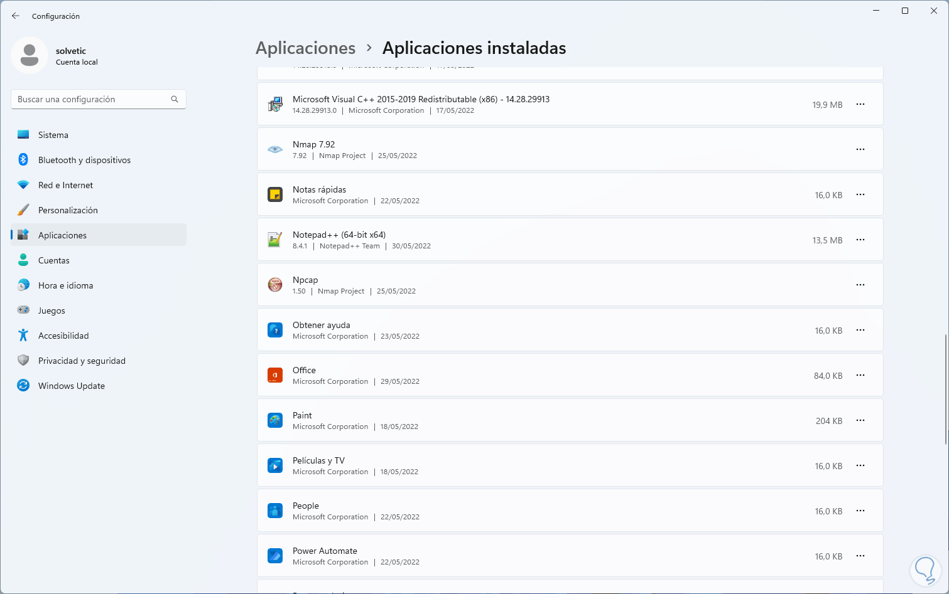This screenshot has width=949, height=594.
Task: Expand more options for Office
Action: pos(860,375)
